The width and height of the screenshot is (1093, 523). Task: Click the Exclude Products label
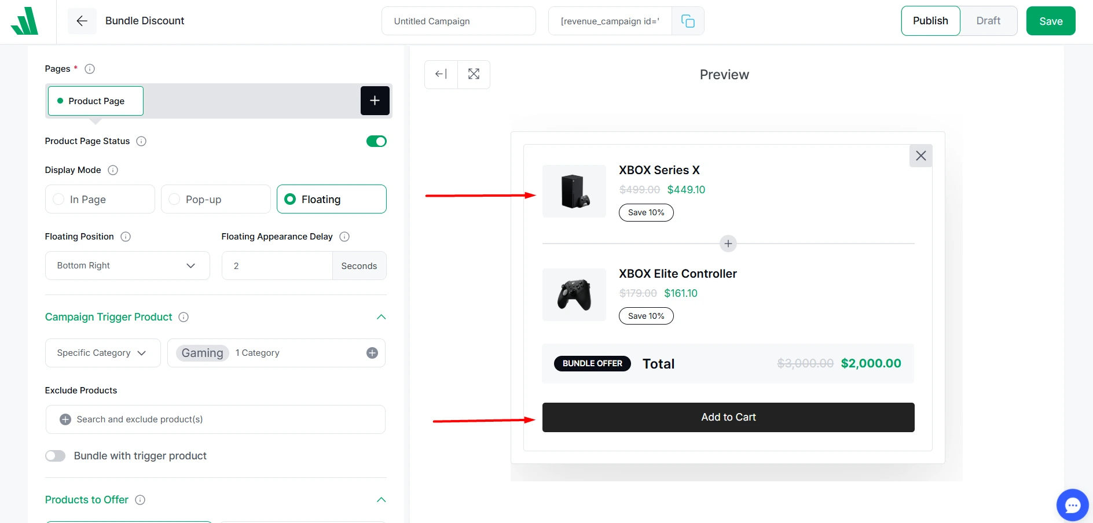point(81,391)
